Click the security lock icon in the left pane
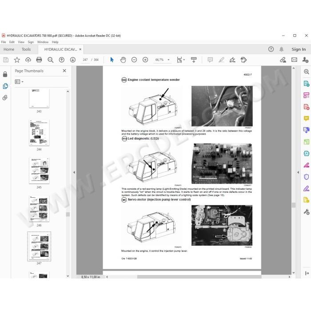 pyautogui.click(x=5, y=74)
